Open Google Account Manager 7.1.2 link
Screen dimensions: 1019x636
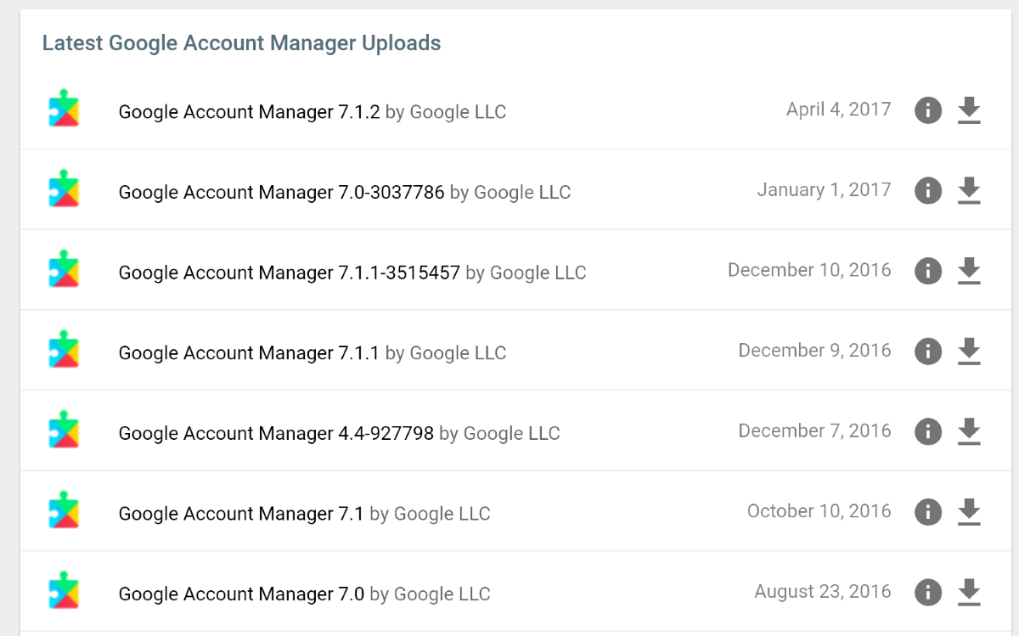249,112
